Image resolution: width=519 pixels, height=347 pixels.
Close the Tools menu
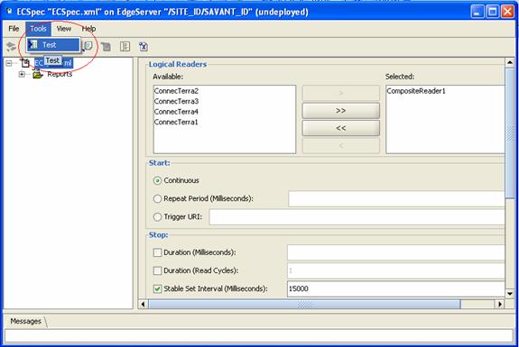(x=39, y=29)
